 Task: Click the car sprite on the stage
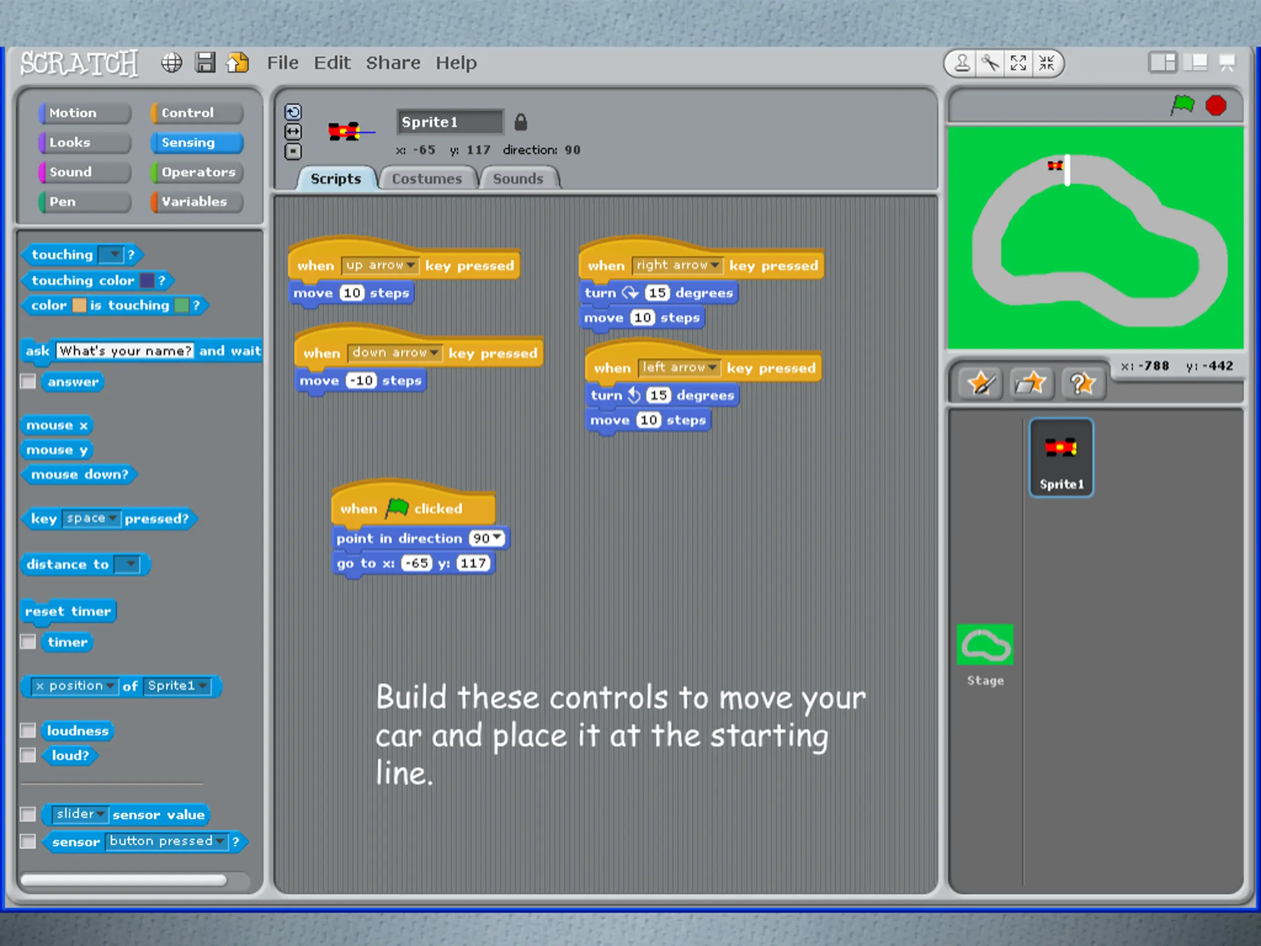click(1055, 166)
